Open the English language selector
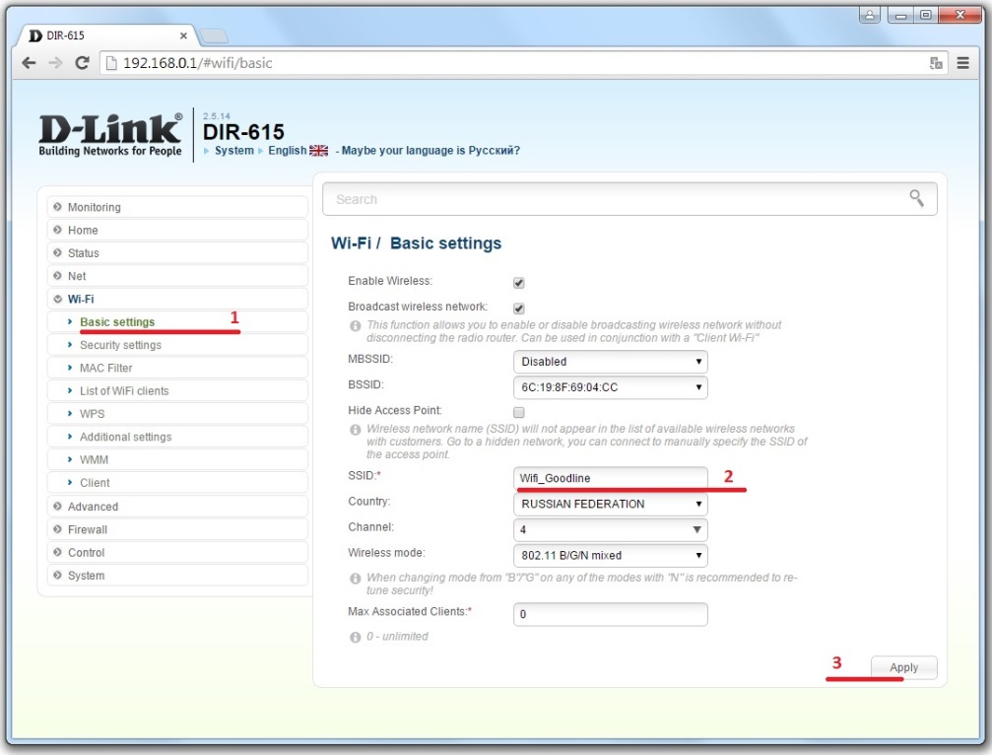Viewport: 992px width, 755px height. pos(287,151)
